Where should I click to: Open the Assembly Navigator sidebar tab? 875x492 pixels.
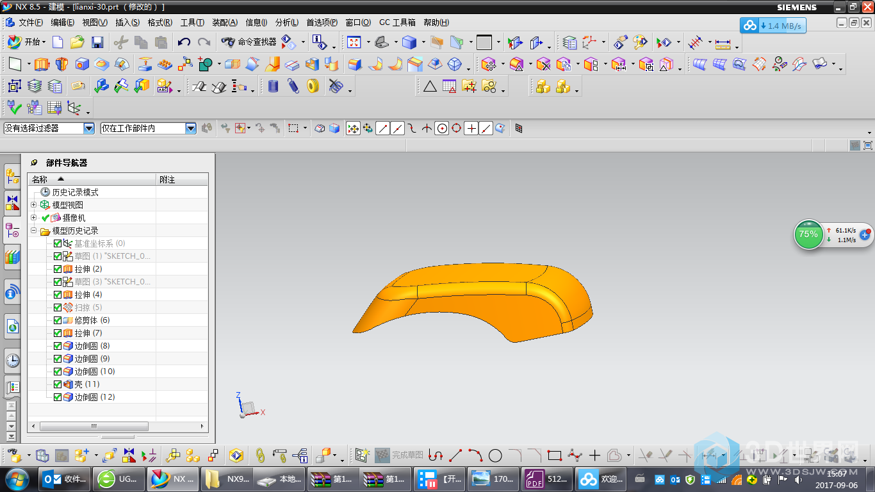click(x=12, y=176)
